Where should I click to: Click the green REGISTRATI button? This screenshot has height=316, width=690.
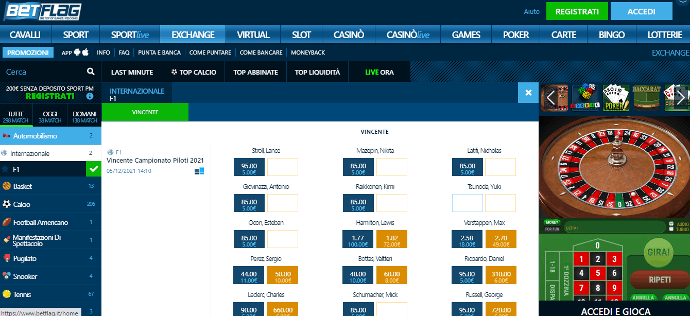point(577,11)
